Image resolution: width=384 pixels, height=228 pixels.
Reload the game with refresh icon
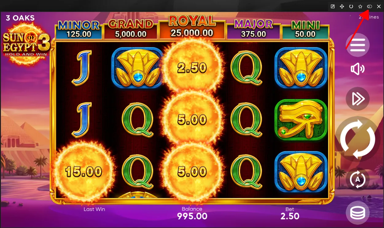(351, 6)
